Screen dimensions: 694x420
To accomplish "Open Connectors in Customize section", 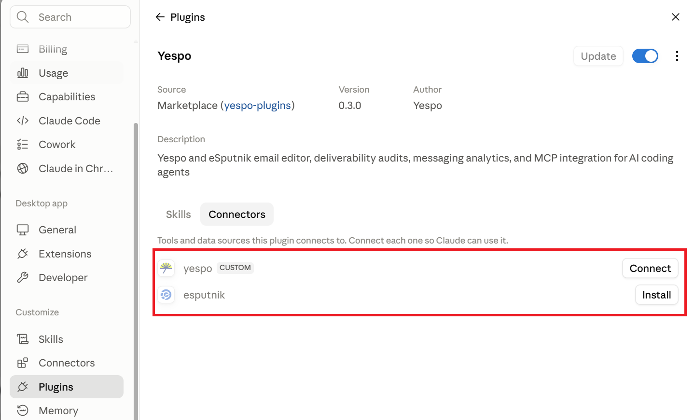I will [67, 363].
